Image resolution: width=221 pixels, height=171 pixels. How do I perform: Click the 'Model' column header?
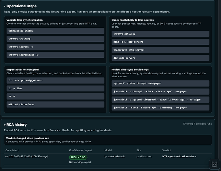pyautogui.click(x=108, y=150)
